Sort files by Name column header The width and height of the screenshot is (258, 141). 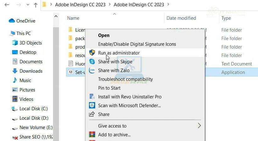click(x=73, y=18)
